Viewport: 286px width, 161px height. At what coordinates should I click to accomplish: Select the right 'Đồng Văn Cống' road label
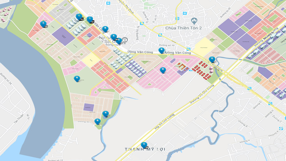click(x=178, y=53)
